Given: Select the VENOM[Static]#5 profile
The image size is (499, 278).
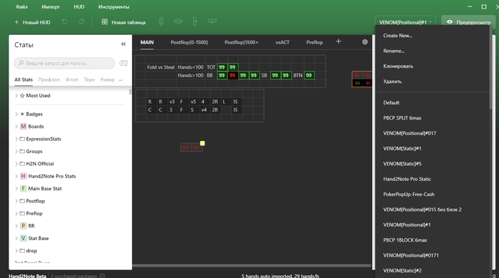Looking at the screenshot, I should (x=402, y=164).
